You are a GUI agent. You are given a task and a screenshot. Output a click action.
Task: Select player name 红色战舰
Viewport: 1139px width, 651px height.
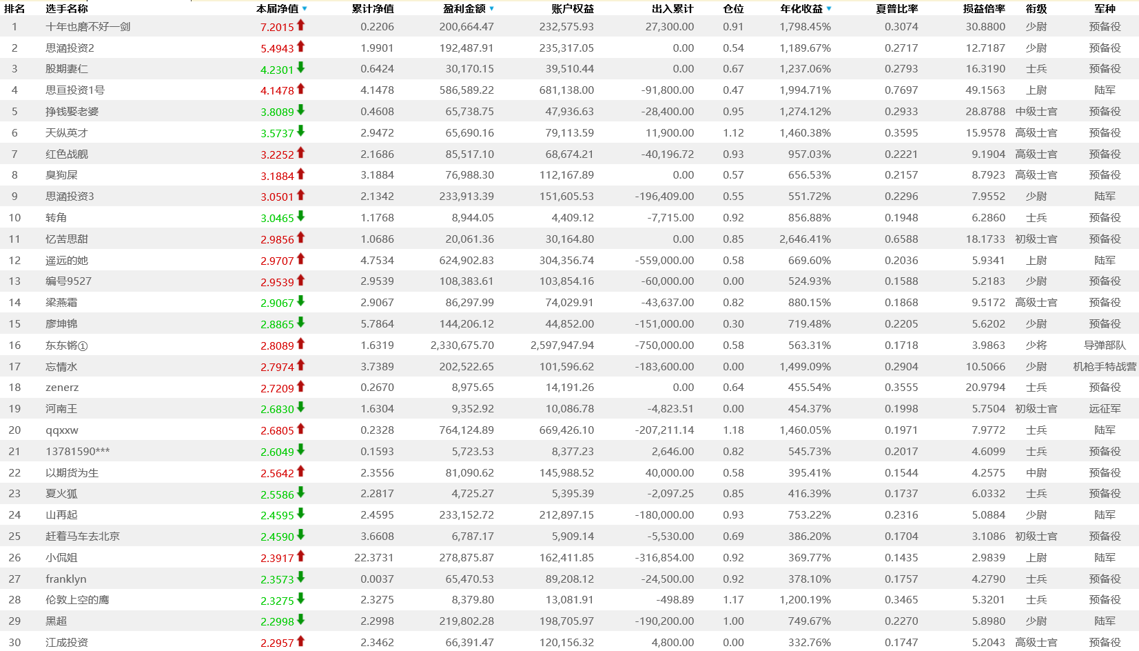click(67, 154)
